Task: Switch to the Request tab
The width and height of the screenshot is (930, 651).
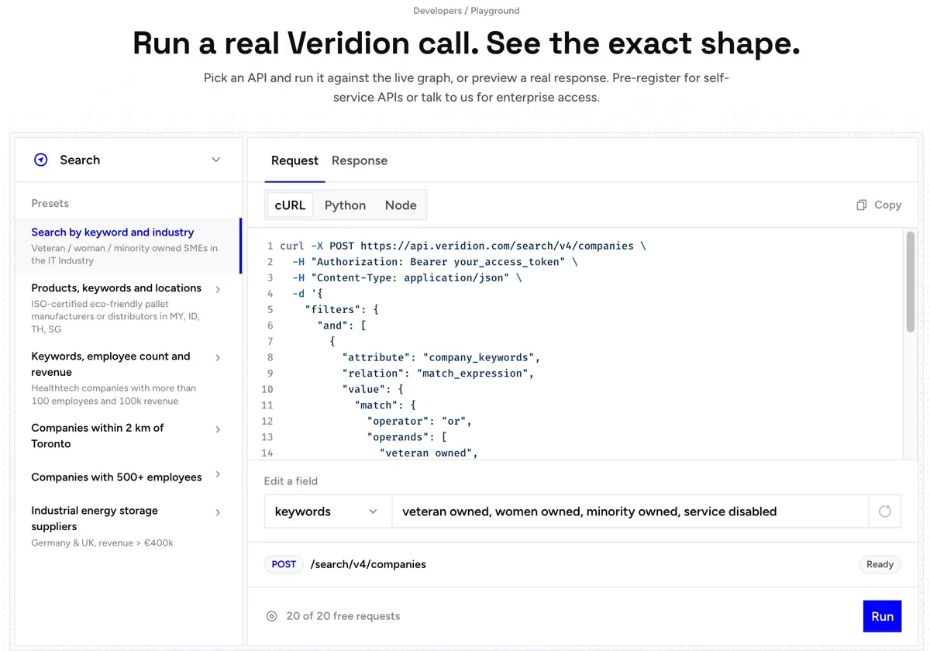Action: [294, 160]
